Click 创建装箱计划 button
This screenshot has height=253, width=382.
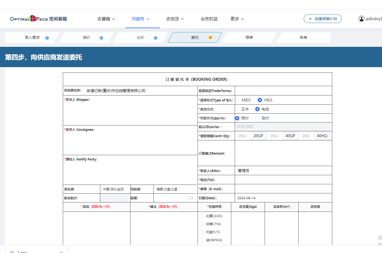323,19
